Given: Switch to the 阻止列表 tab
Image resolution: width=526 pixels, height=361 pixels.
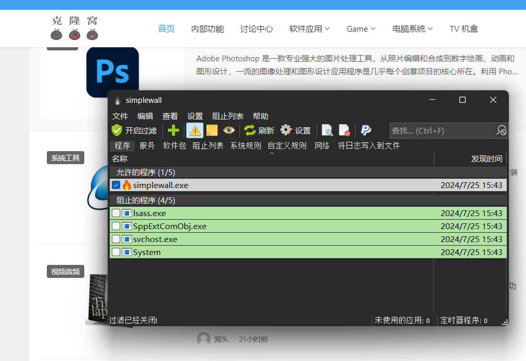Looking at the screenshot, I should coord(208,145).
